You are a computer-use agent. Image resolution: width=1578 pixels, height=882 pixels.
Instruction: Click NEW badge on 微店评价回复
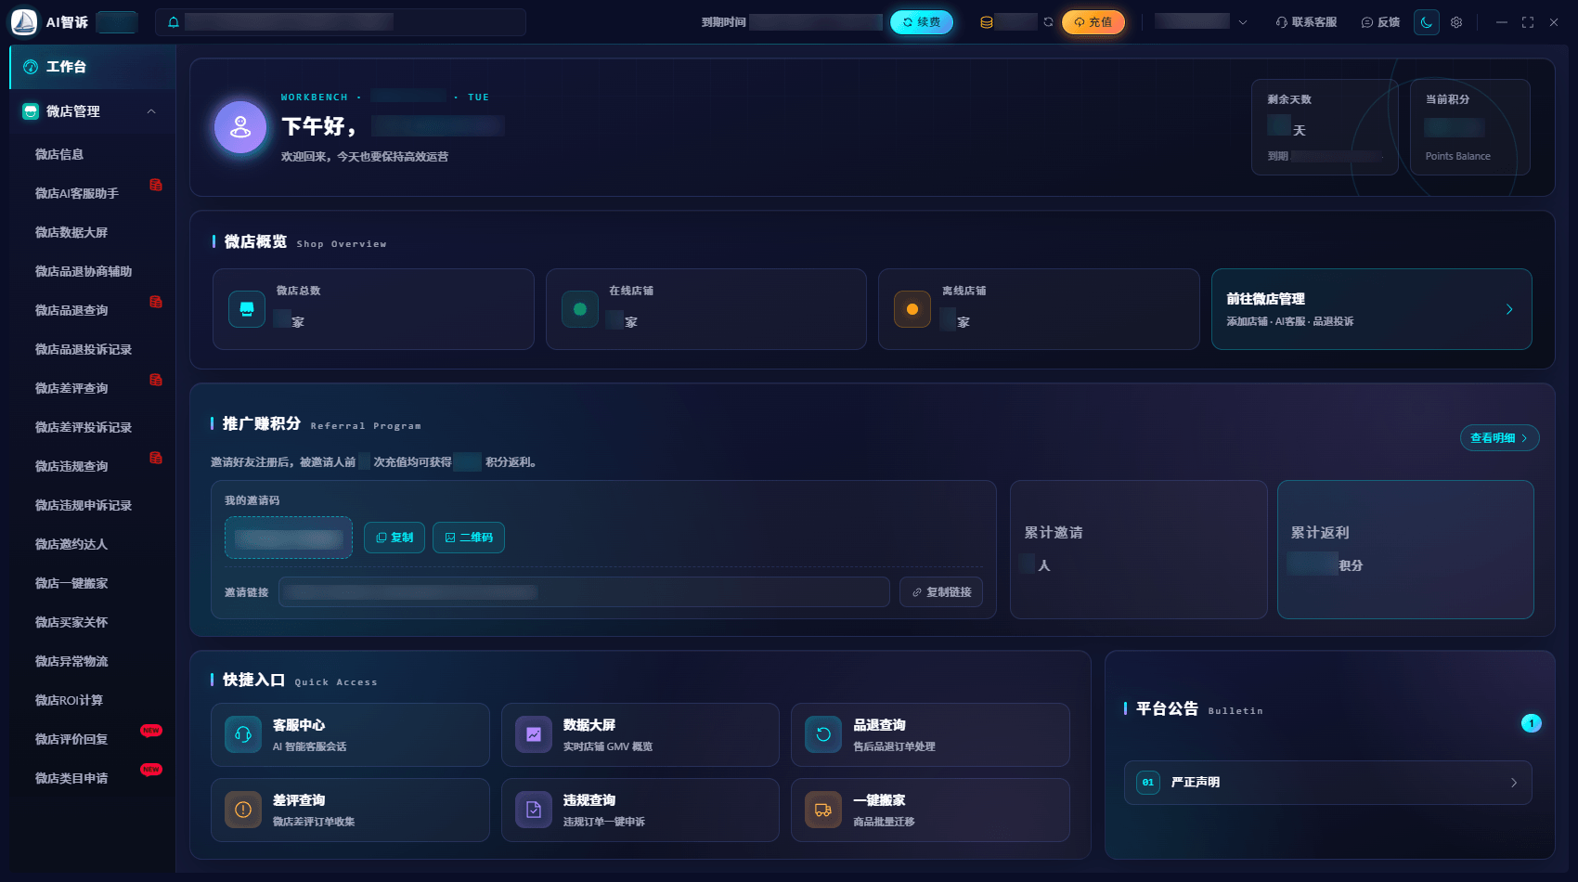(x=151, y=731)
